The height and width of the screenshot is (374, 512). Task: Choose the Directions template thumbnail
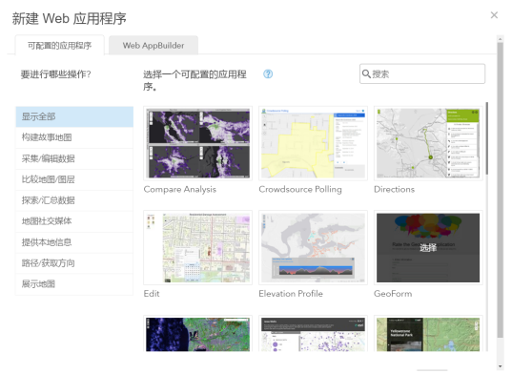(428, 143)
